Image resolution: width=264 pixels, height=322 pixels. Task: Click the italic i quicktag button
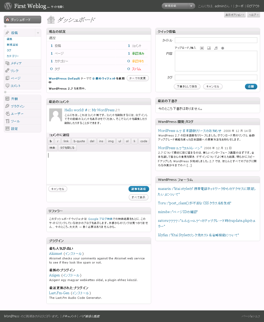pos(58,141)
